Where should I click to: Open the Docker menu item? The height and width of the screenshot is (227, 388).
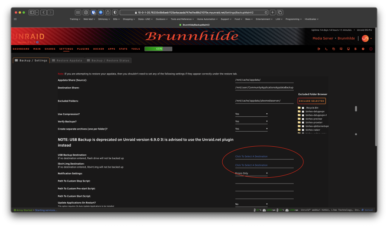click(99, 49)
